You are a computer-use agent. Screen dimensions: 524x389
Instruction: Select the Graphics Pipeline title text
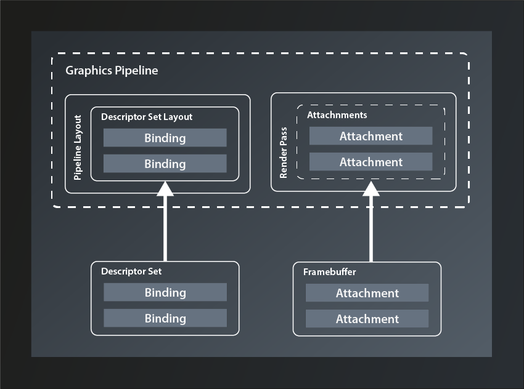tap(112, 71)
